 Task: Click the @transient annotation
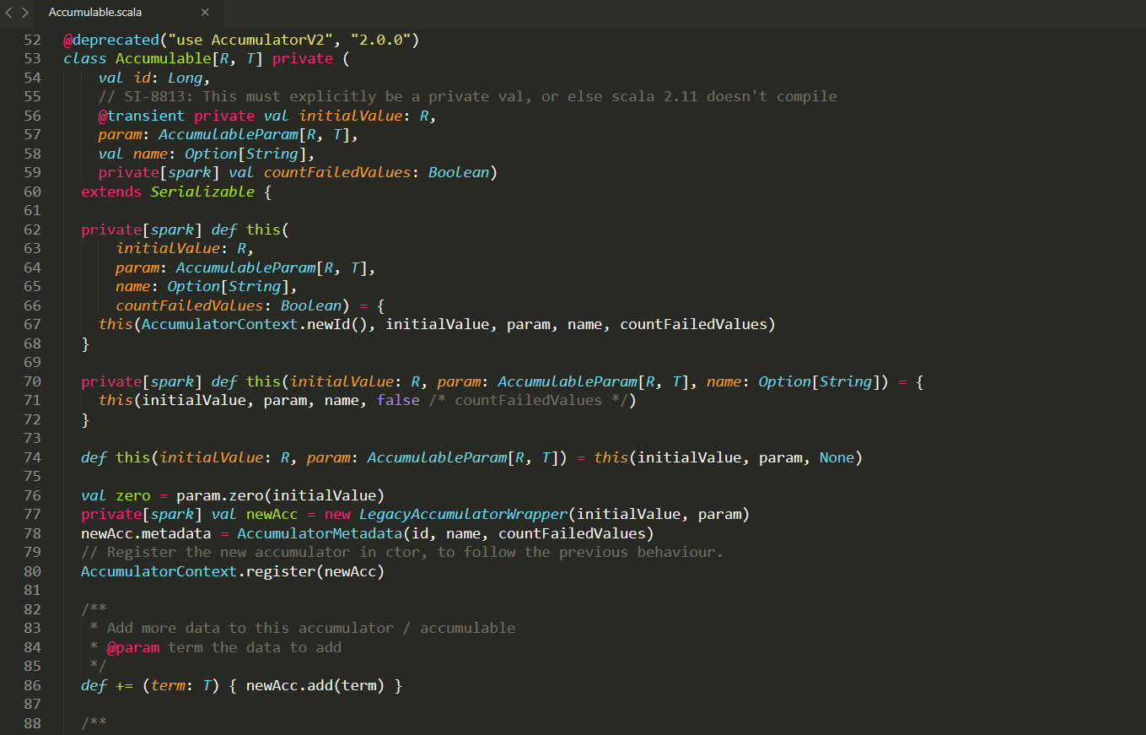(141, 116)
